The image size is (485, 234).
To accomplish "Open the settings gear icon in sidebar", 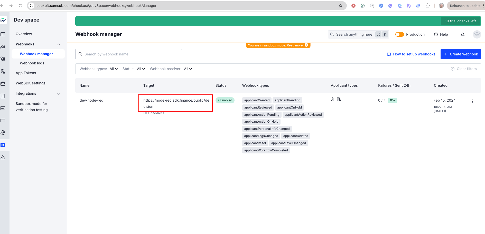I will pos(3,133).
